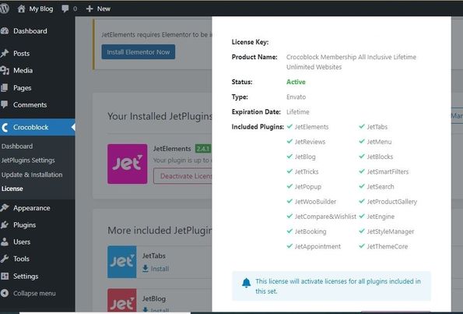Click the Media icon in sidebar
Image resolution: width=463 pixels, height=314 pixels.
pos(5,70)
